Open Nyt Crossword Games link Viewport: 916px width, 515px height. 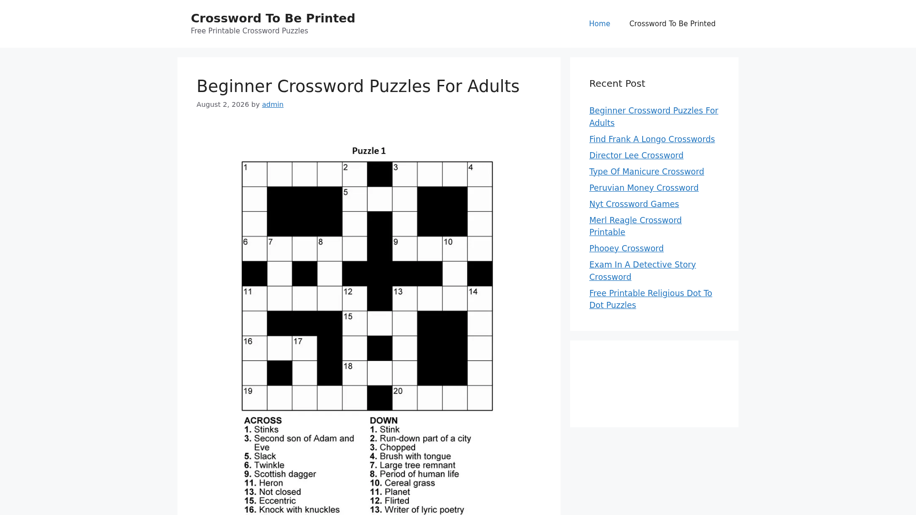[x=634, y=204]
